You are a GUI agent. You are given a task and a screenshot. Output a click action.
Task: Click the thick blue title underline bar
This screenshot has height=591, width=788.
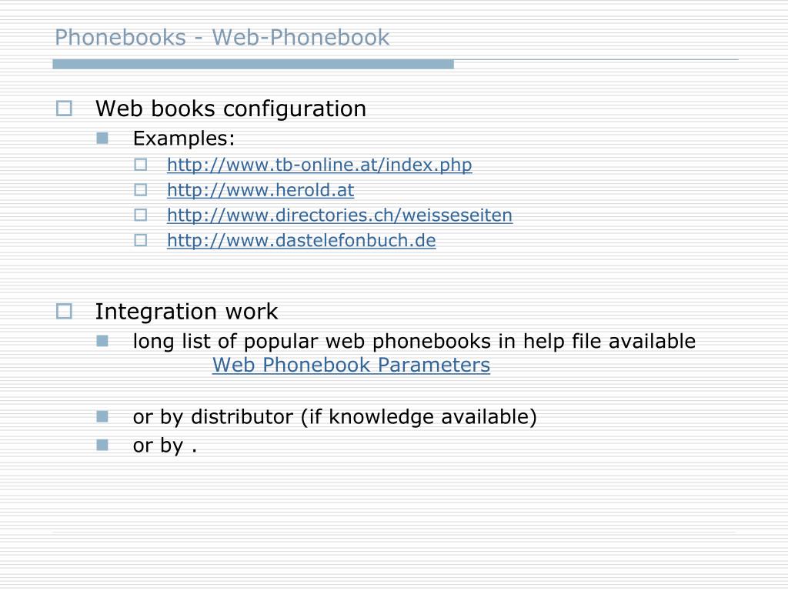(253, 64)
